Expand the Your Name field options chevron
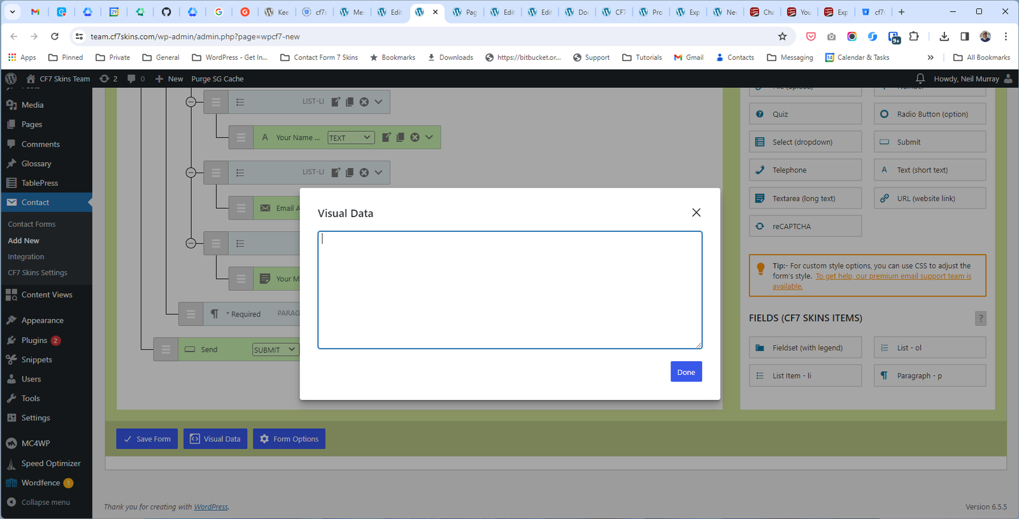The height and width of the screenshot is (519, 1019). [x=429, y=138]
